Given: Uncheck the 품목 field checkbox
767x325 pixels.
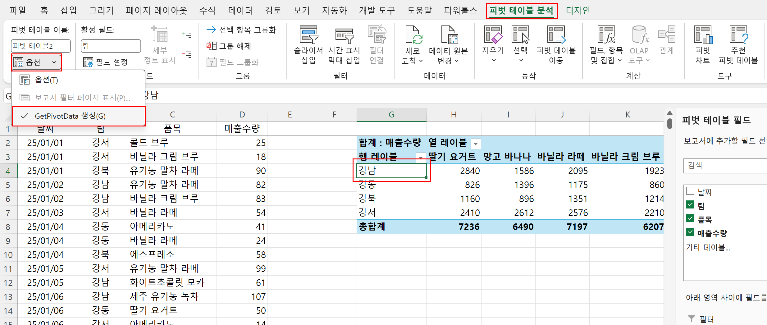Looking at the screenshot, I should (690, 218).
